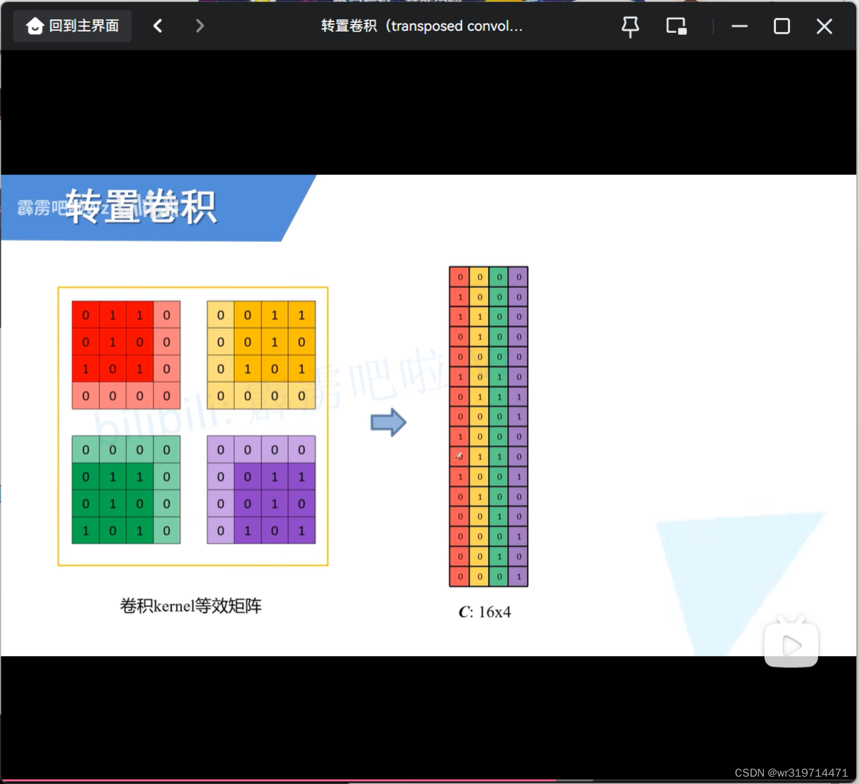
Task: Navigate back with the left arrow icon
Action: (x=158, y=25)
